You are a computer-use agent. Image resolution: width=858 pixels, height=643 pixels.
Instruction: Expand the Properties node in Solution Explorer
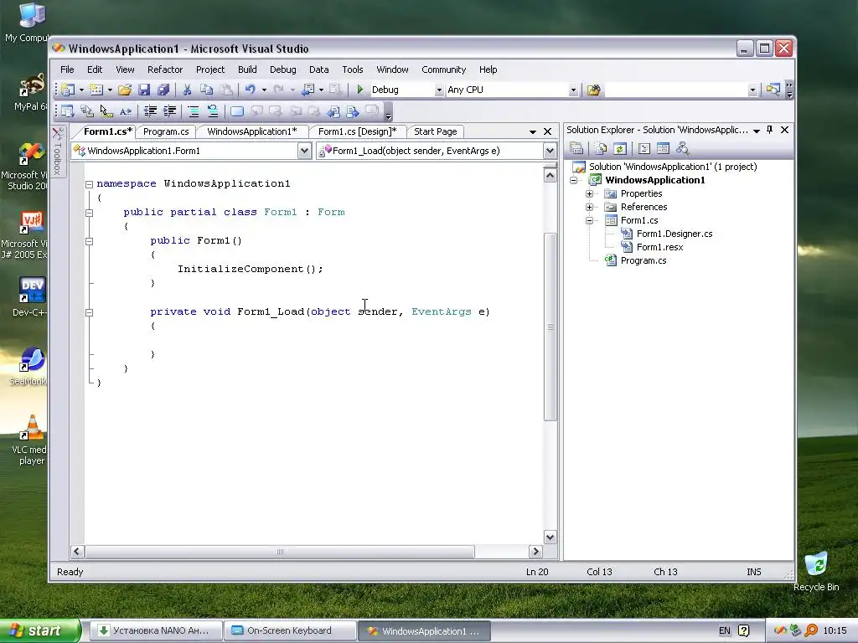pos(589,193)
